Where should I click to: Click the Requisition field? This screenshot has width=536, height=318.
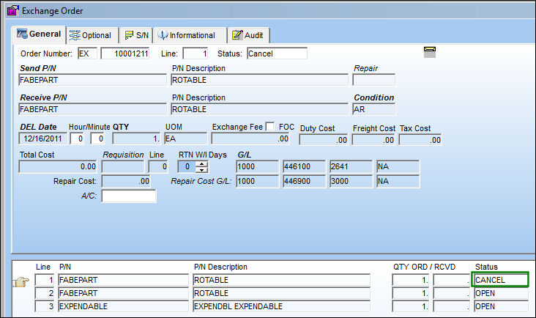(123, 166)
